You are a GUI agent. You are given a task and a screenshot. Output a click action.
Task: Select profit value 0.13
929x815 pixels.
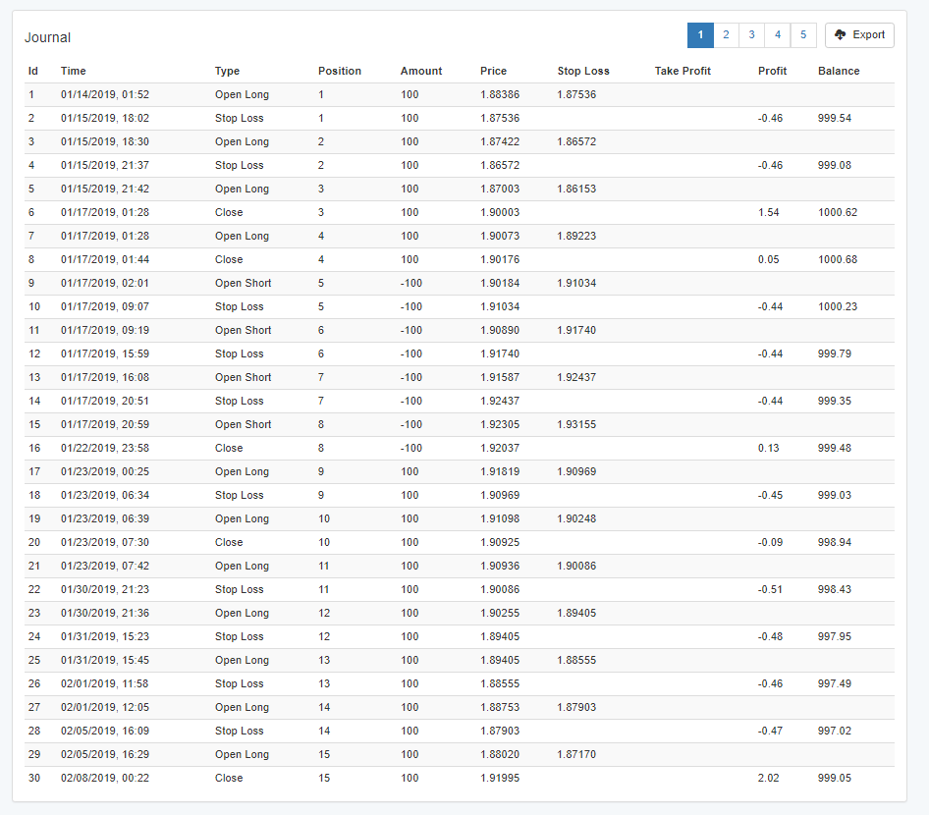coord(769,449)
